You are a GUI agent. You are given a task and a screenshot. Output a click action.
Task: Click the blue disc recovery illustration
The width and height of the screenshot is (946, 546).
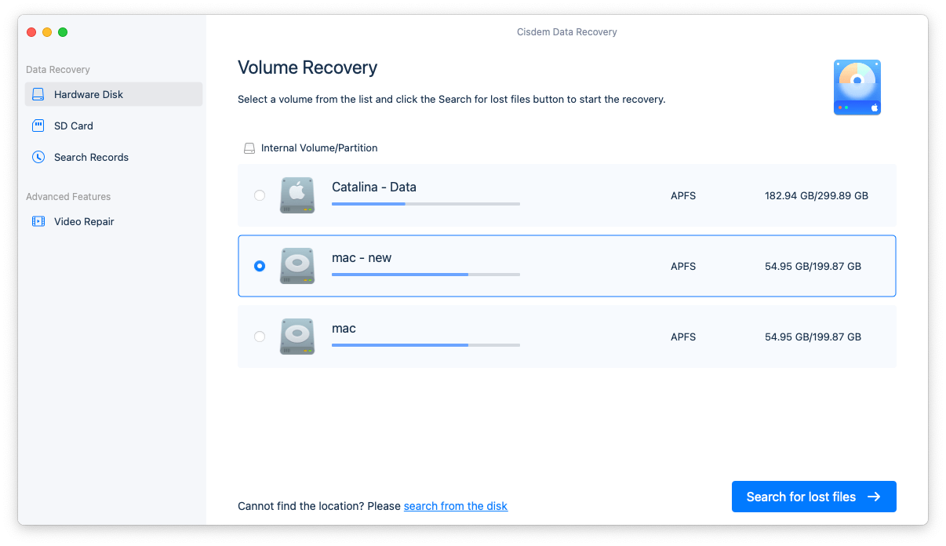pos(857,87)
